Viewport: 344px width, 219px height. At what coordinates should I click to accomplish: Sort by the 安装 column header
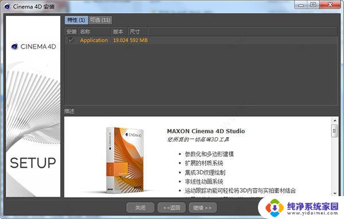(72, 31)
